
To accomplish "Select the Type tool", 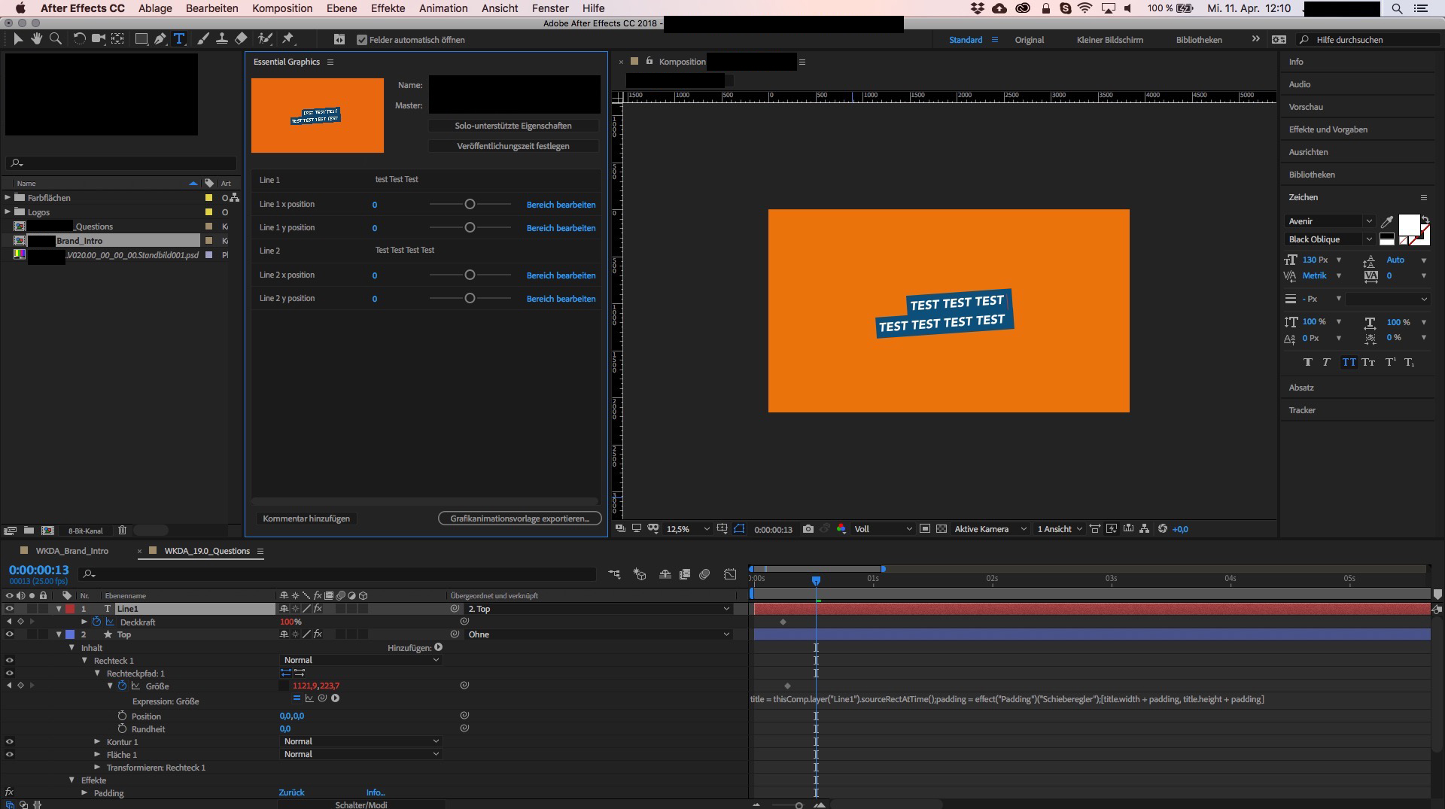I will pos(179,39).
